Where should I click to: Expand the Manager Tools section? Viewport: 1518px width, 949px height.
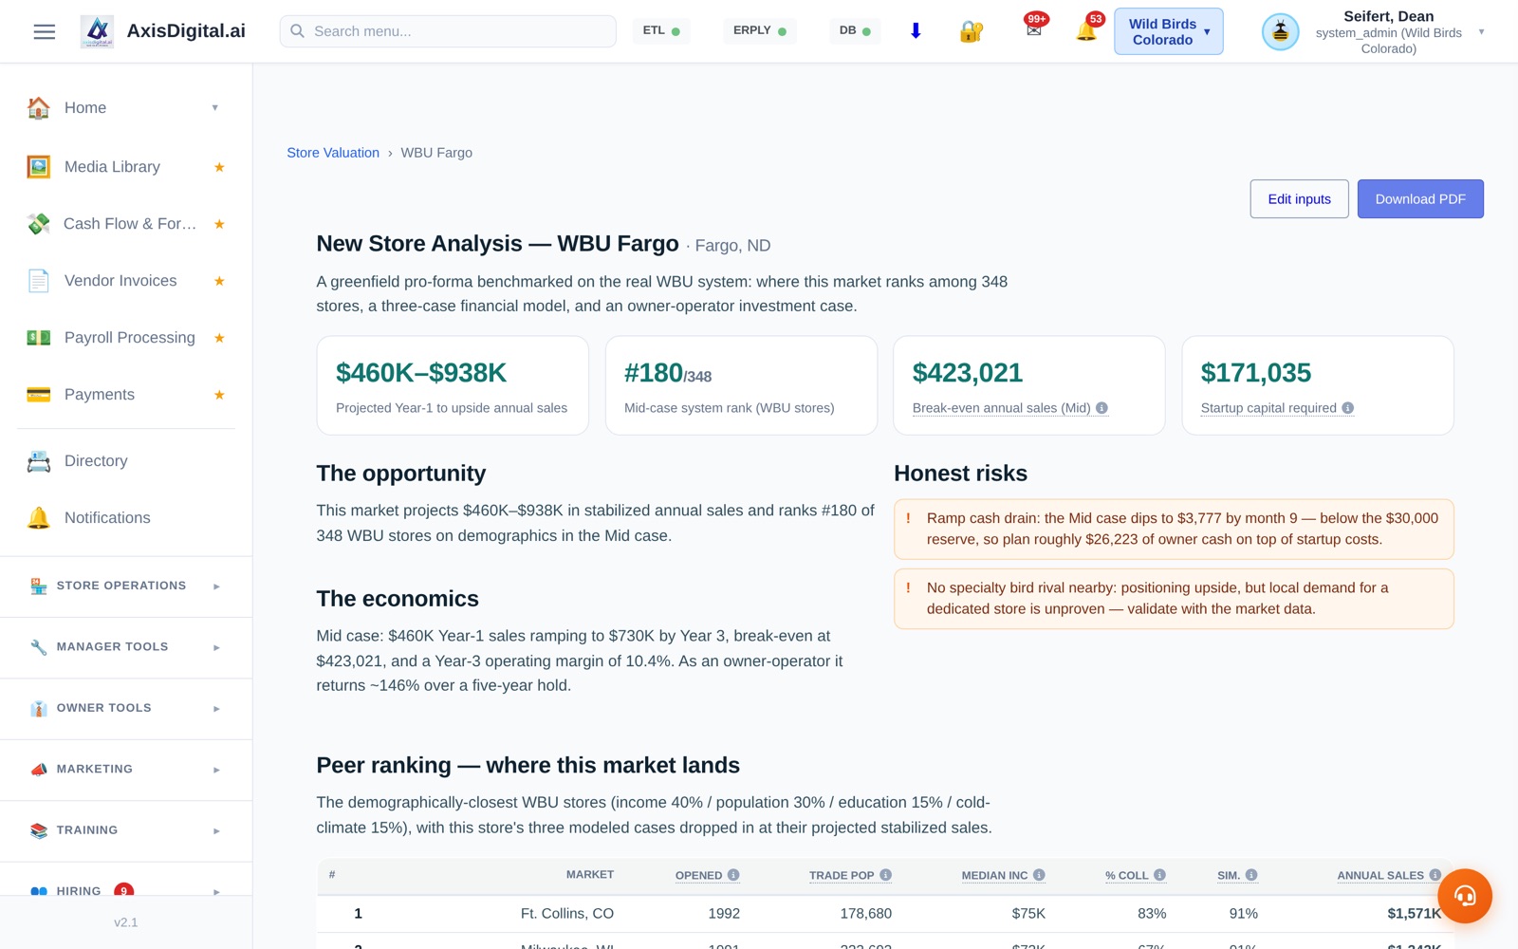(x=216, y=647)
